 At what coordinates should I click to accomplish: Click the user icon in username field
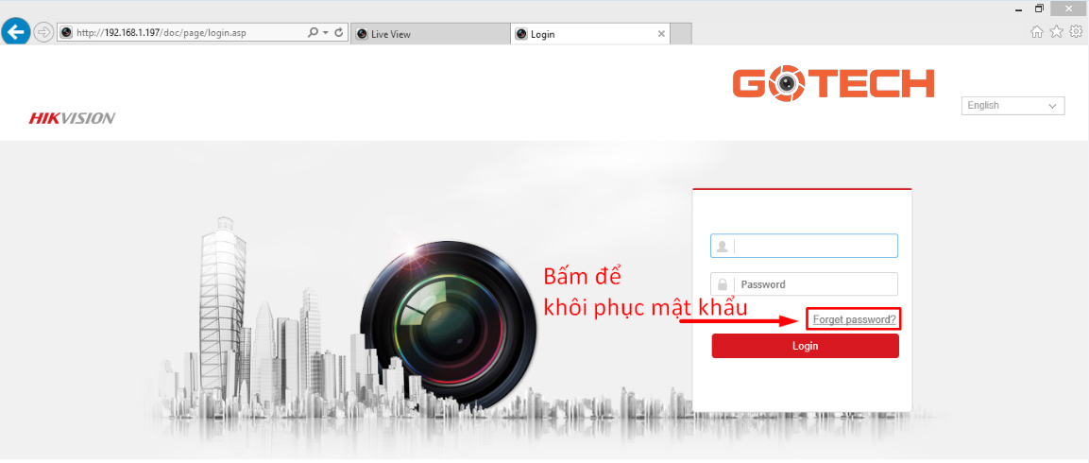pos(723,246)
